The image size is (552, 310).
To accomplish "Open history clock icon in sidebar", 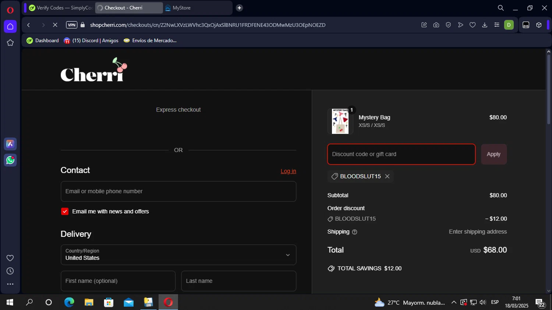I will coord(10,271).
